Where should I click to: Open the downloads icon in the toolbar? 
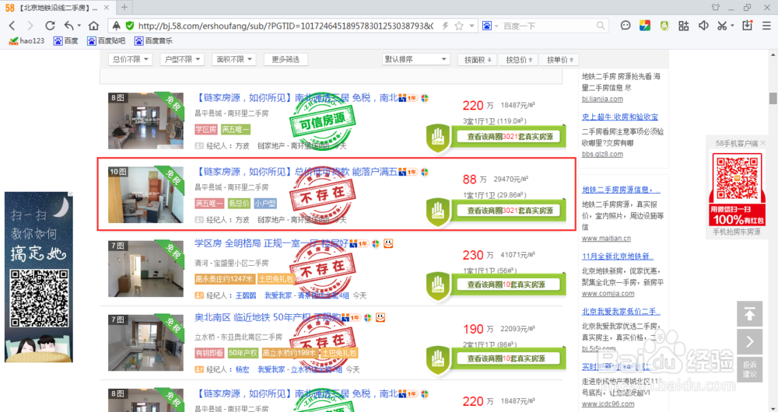pos(747,26)
